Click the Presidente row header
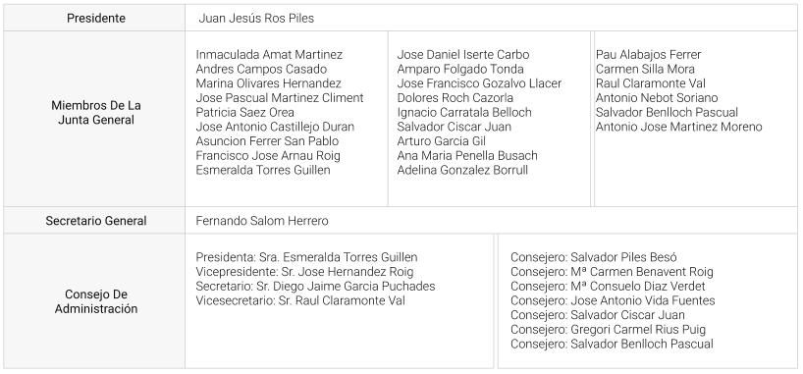The image size is (803, 374). pos(96,19)
